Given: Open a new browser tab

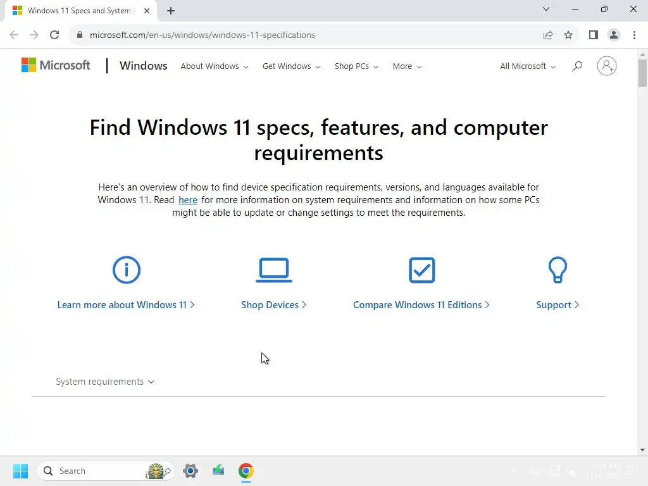Looking at the screenshot, I should (171, 11).
